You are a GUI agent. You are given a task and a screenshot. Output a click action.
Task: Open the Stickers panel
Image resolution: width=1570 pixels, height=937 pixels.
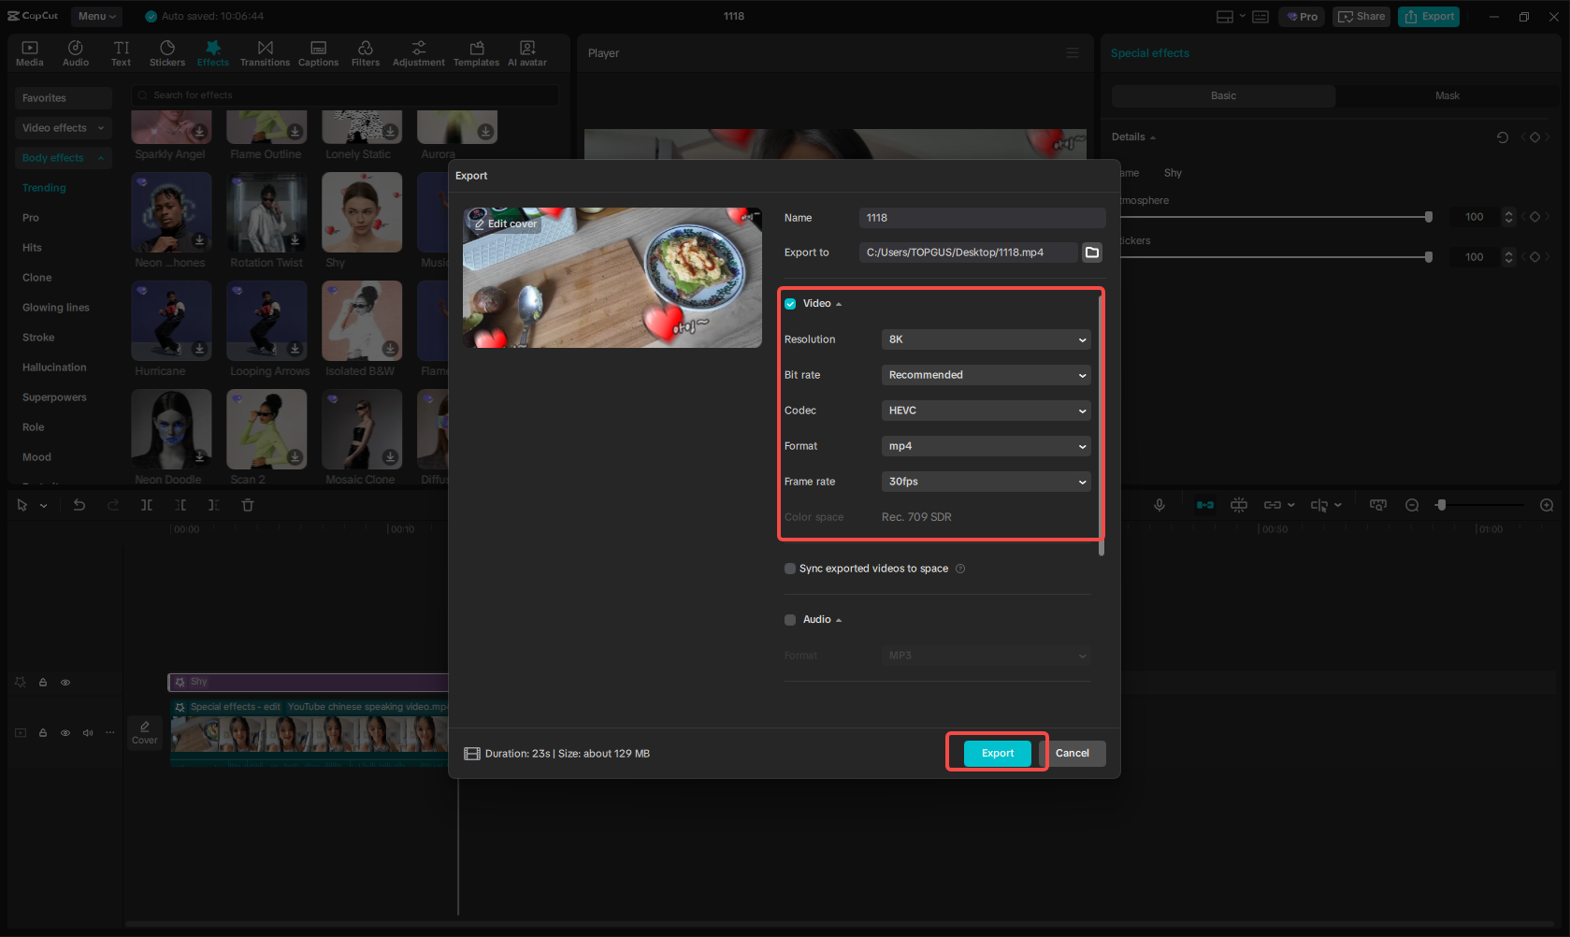[166, 52]
